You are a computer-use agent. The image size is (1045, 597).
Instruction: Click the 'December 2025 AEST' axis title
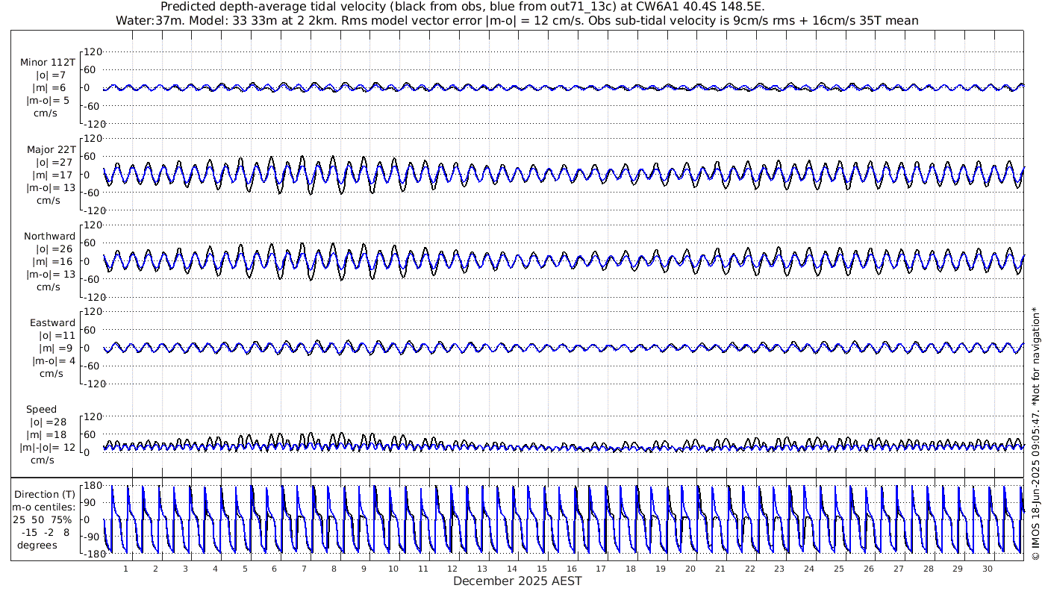[x=517, y=581]
